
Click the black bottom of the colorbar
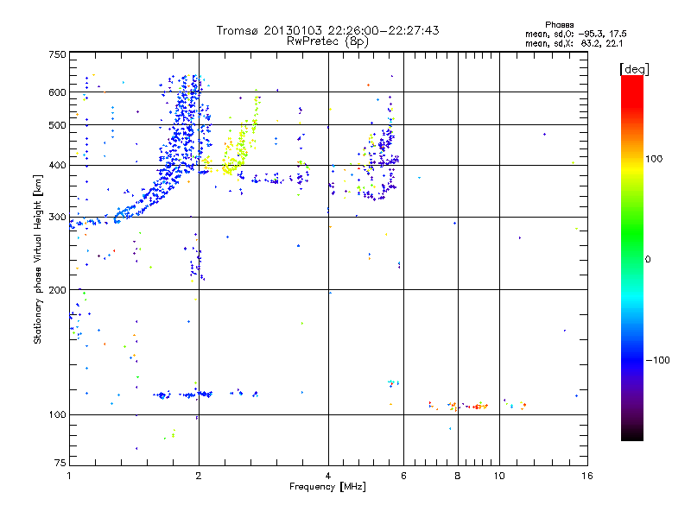coord(632,434)
